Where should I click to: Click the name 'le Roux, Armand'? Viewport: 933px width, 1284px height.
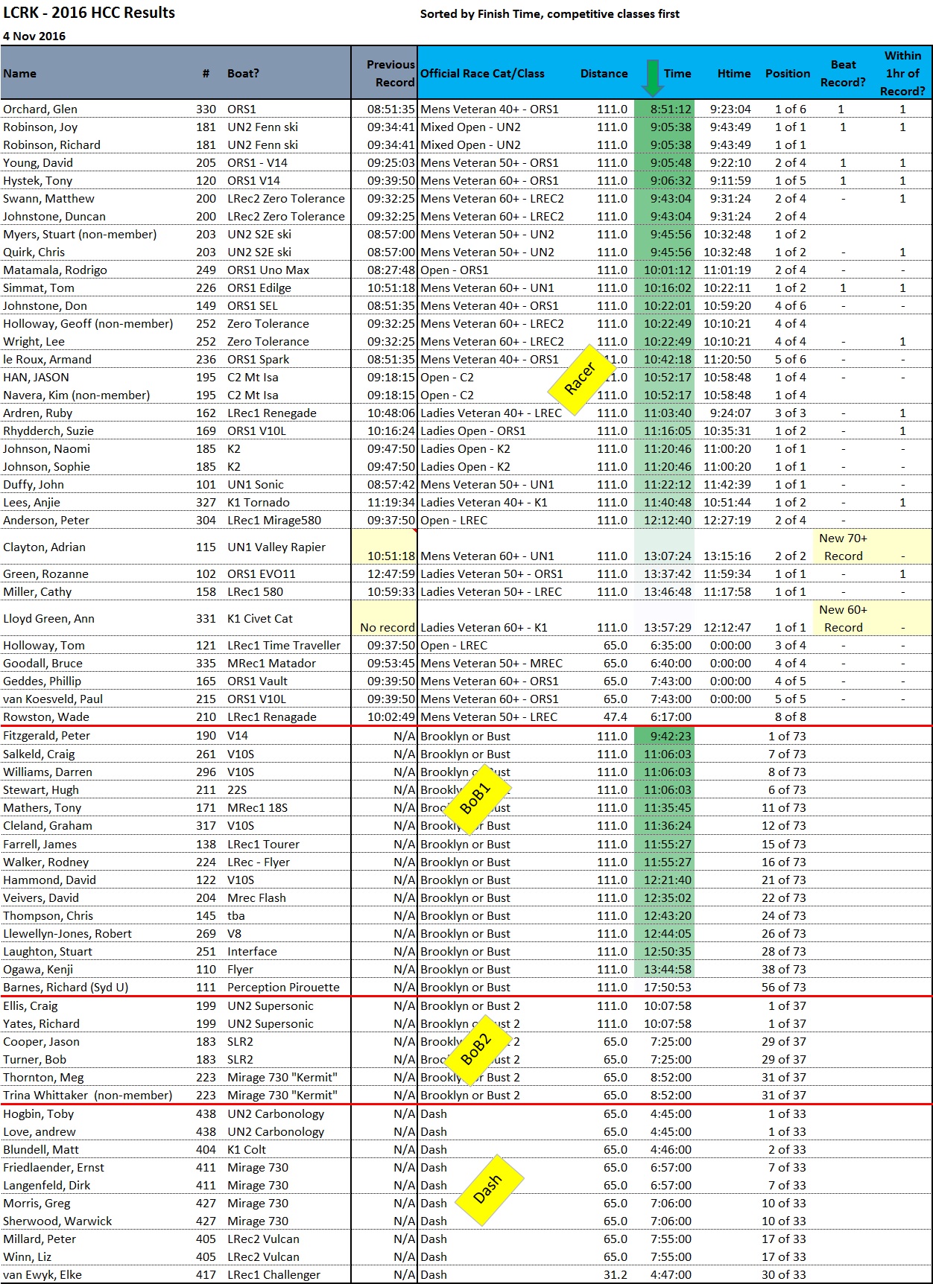[x=47, y=359]
